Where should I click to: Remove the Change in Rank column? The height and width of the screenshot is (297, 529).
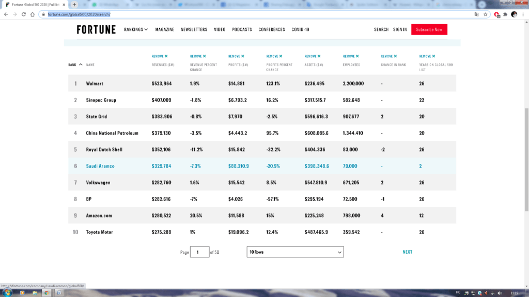click(389, 56)
